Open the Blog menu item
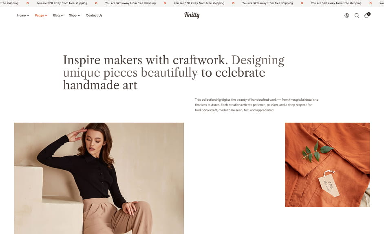The image size is (384, 234). (x=56, y=15)
